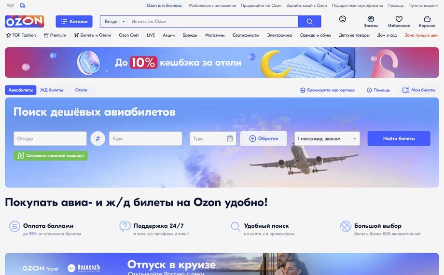
Task: Open the calendar icon in Туда field
Action: (x=230, y=138)
